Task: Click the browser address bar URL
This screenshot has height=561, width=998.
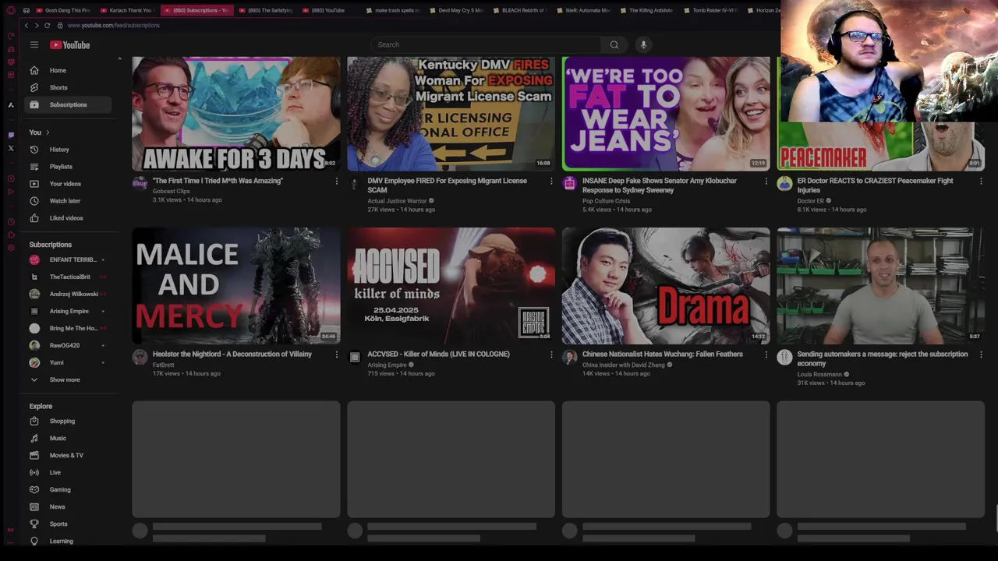Action: pos(114,25)
